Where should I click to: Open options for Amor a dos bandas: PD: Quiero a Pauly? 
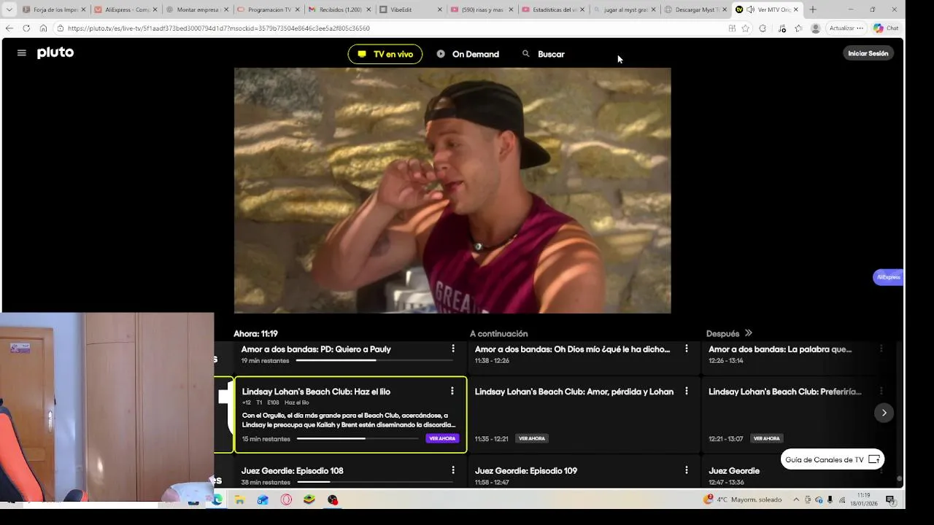453,349
